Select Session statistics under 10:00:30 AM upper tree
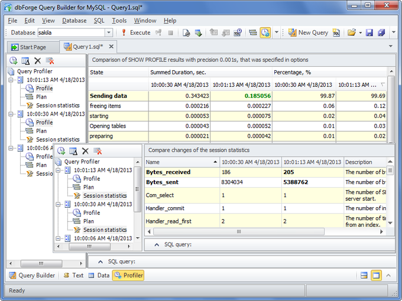This screenshot has height=301, width=402. tap(58, 139)
